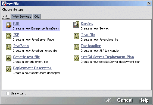The width and height of the screenshot is (153, 105).
Task: Click the OK button
Action: pos(108,100)
